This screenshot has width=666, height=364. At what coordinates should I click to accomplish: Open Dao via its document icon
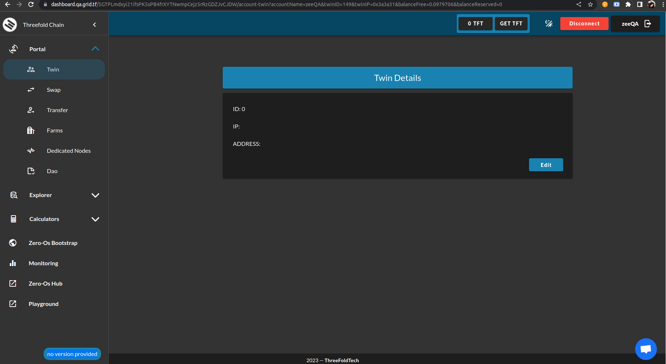click(31, 171)
